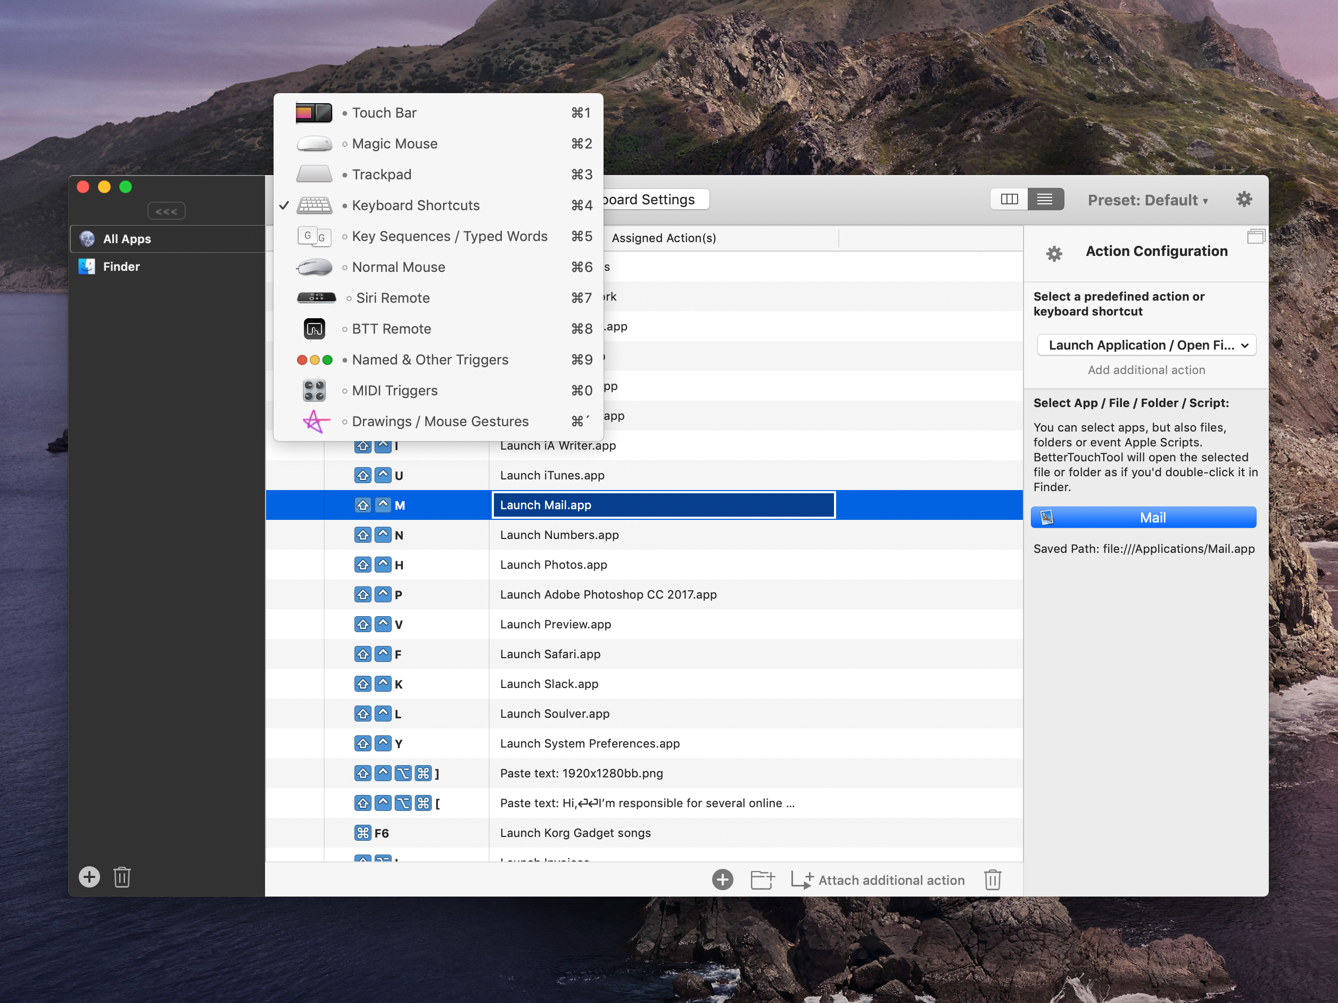Viewport: 1338px width, 1003px height.
Task: Select the Paste text: Hi, I'm responsible row
Action: (x=644, y=803)
